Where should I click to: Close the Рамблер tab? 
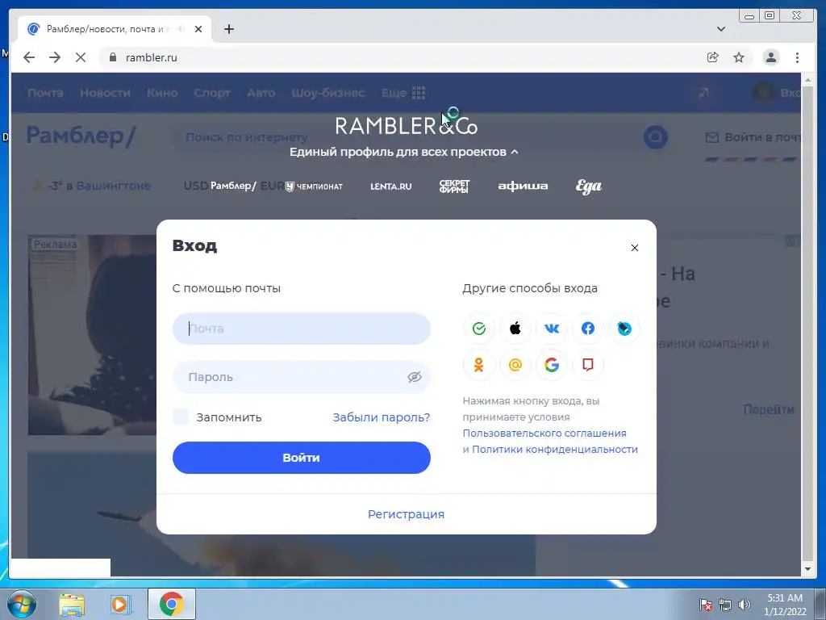click(198, 29)
